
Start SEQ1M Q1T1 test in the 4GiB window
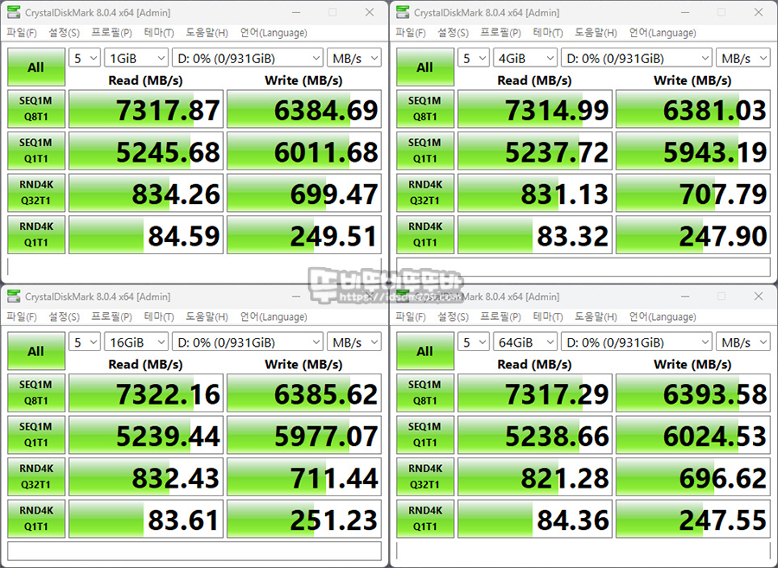(425, 150)
